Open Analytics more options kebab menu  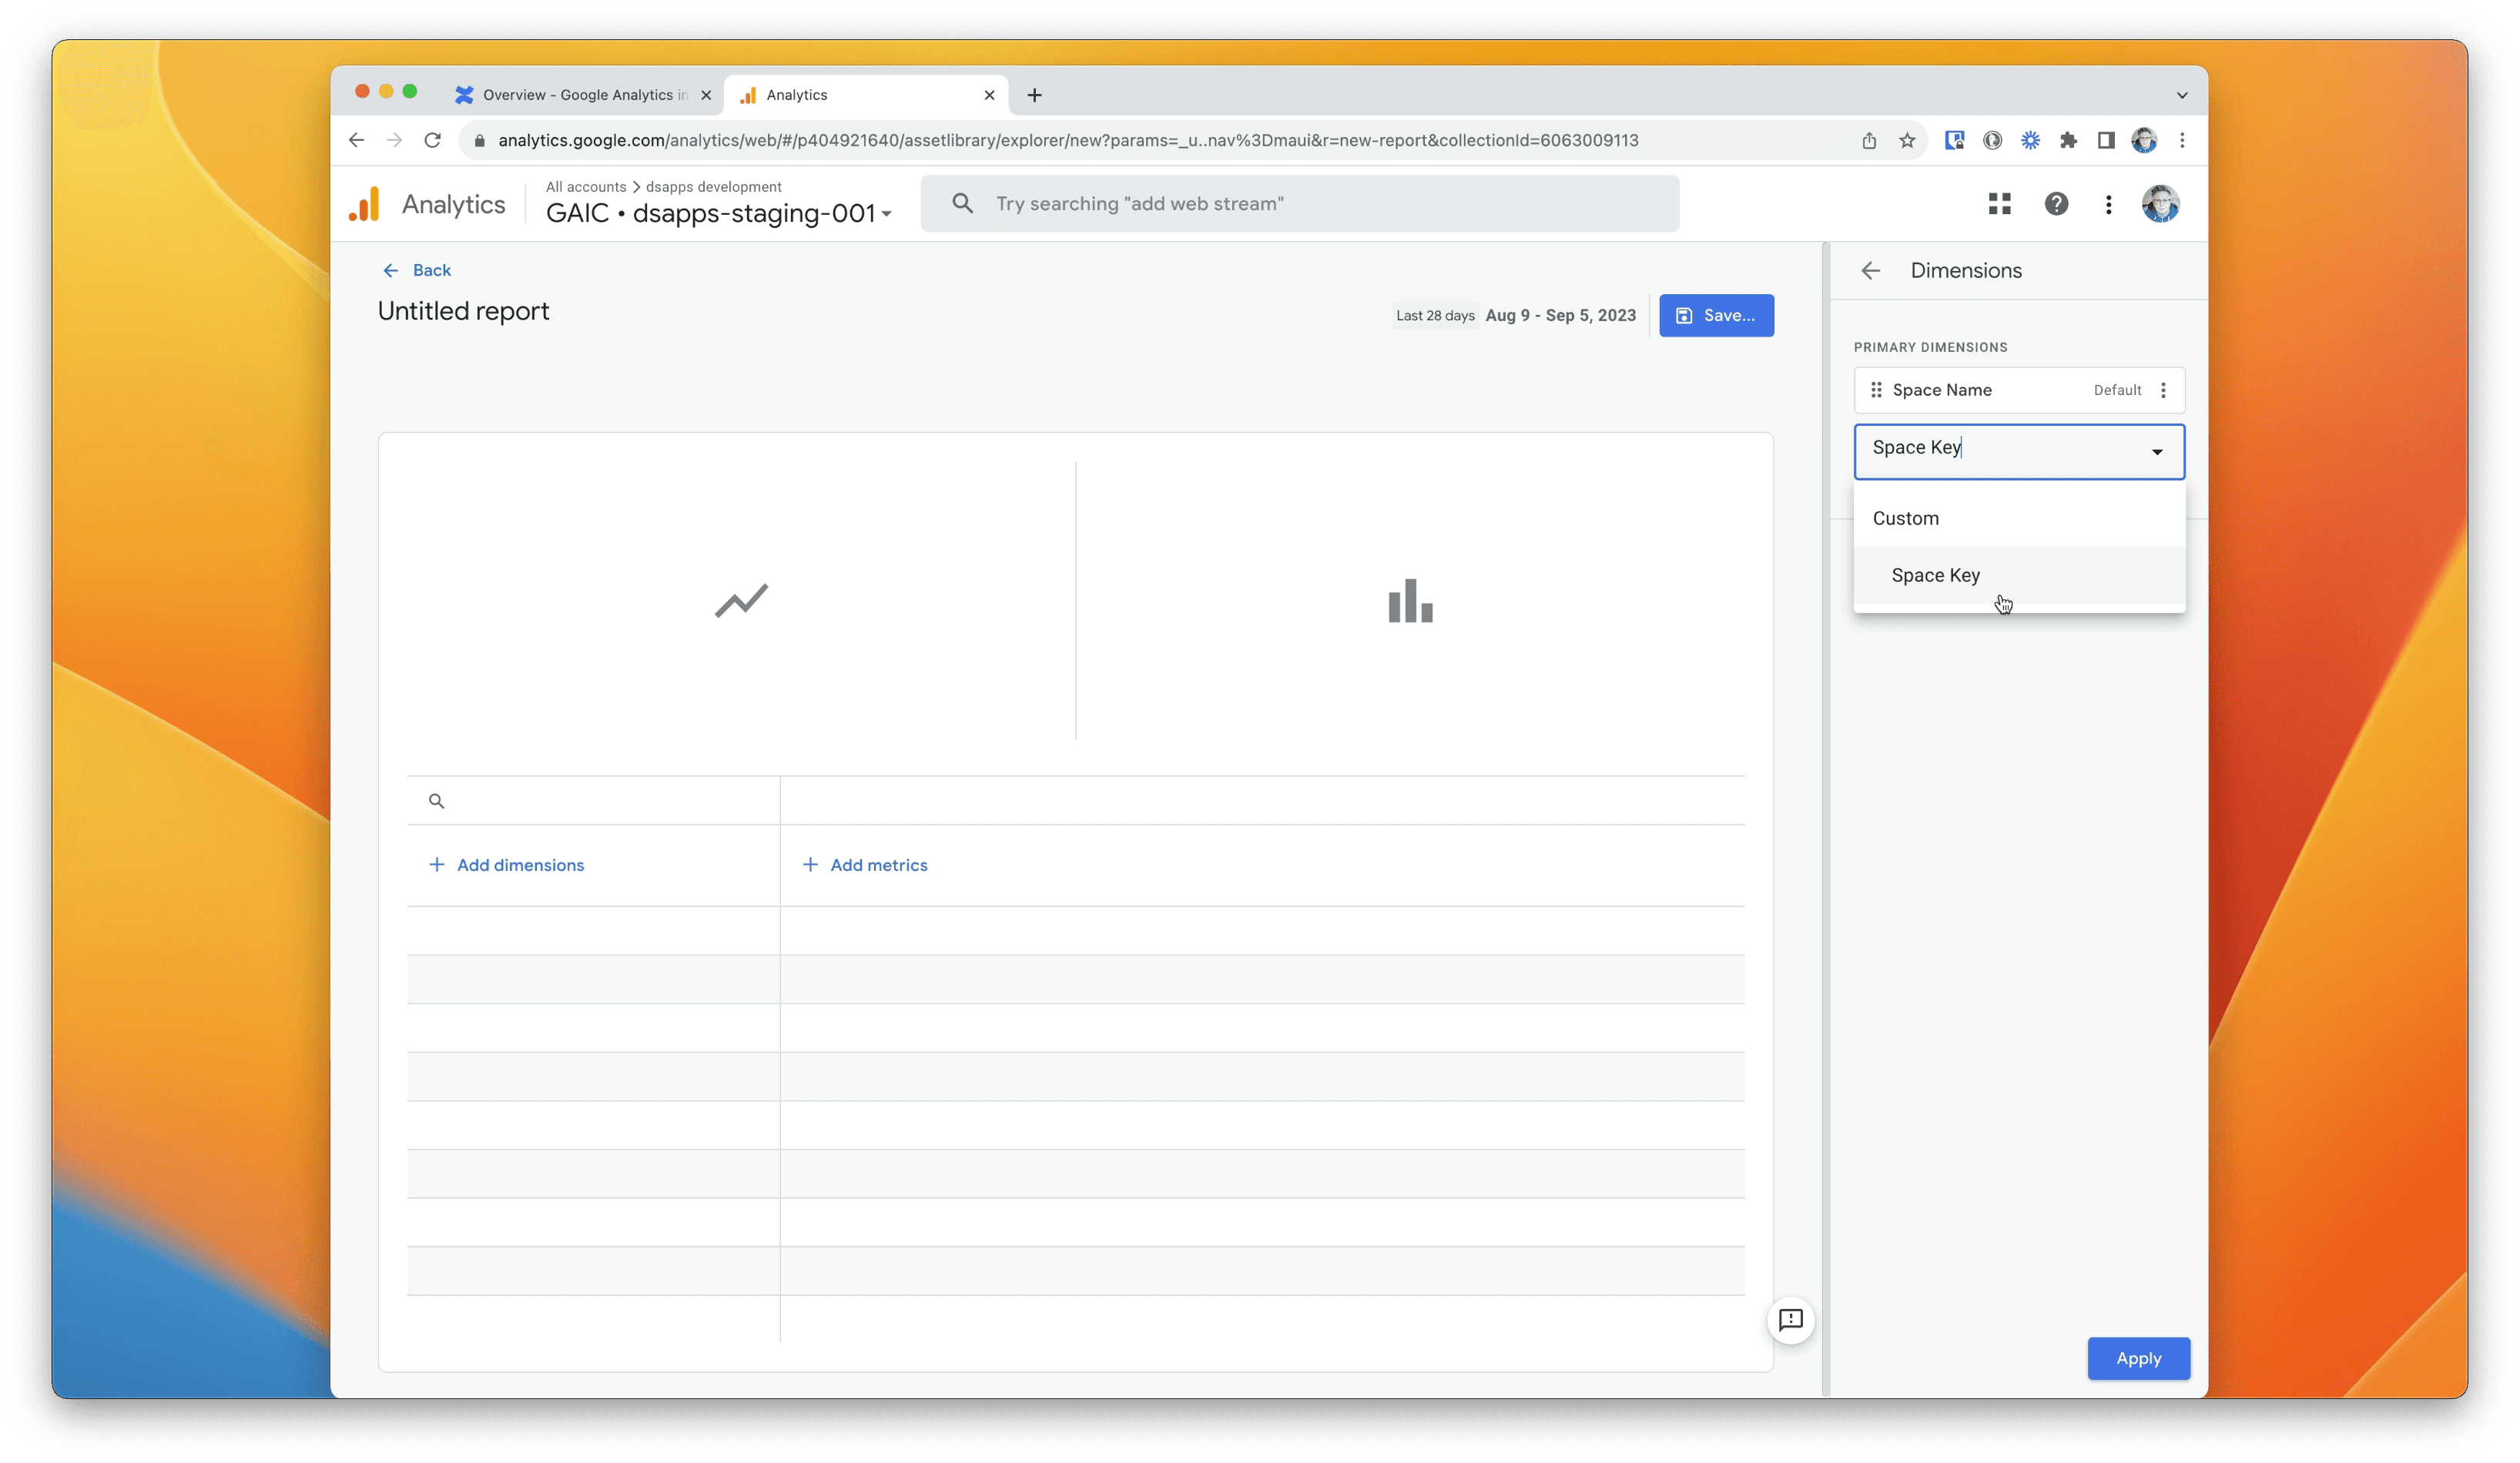[x=2108, y=204]
